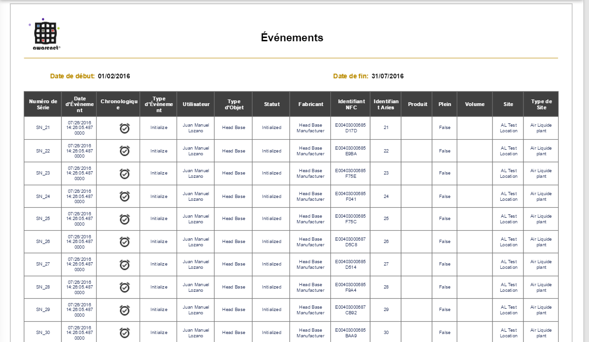The width and height of the screenshot is (589, 342).
Task: Click the chronological clock icon for SN_26
Action: (125, 242)
